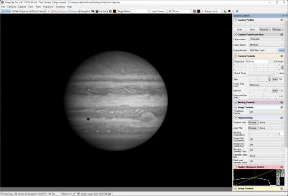Tick the Quick Picks Auto checkbox
Image resolution: width=288 pixels, height=196 pixels.
(x=277, y=73)
